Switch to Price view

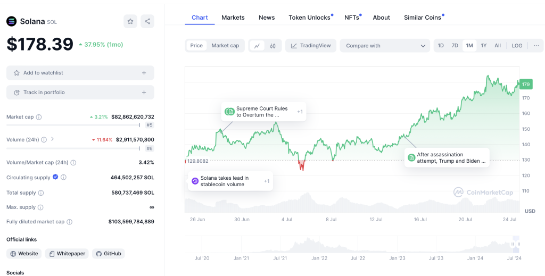196,46
